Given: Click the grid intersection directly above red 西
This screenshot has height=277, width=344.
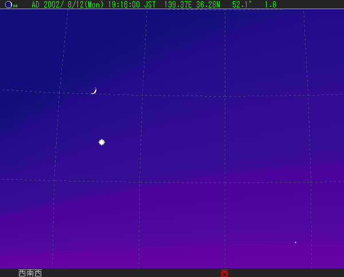Looking at the screenshot, I should (x=225, y=181).
